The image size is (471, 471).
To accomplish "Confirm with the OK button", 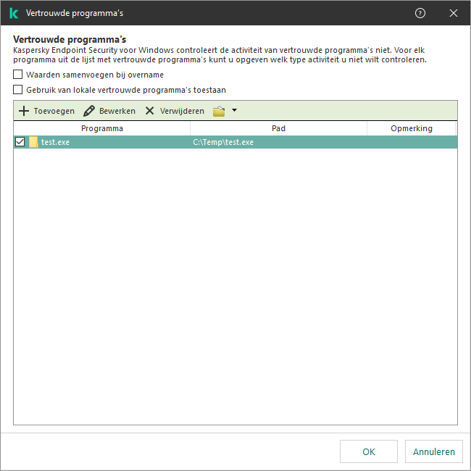I will click(x=369, y=451).
